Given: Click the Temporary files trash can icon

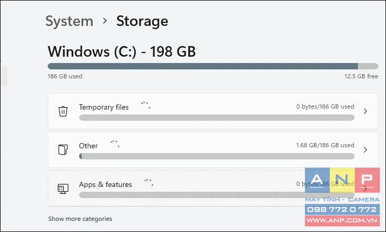Looking at the screenshot, I should pos(63,111).
